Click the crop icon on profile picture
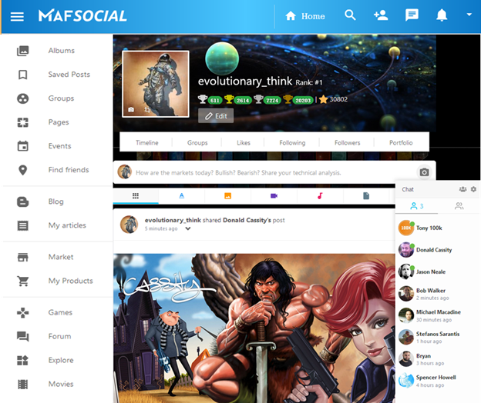Screen dimensions: 481x403 [147, 109]
